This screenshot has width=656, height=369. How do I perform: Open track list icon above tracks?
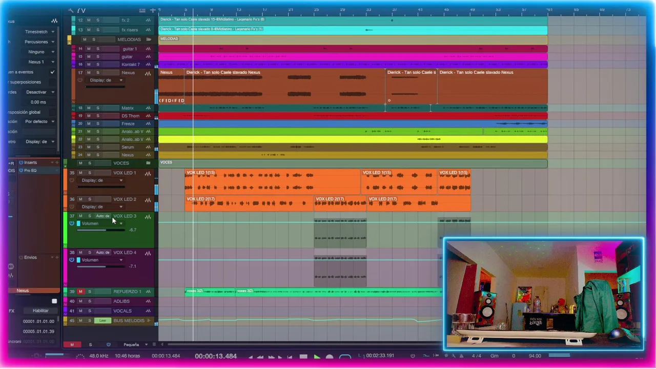(142, 10)
